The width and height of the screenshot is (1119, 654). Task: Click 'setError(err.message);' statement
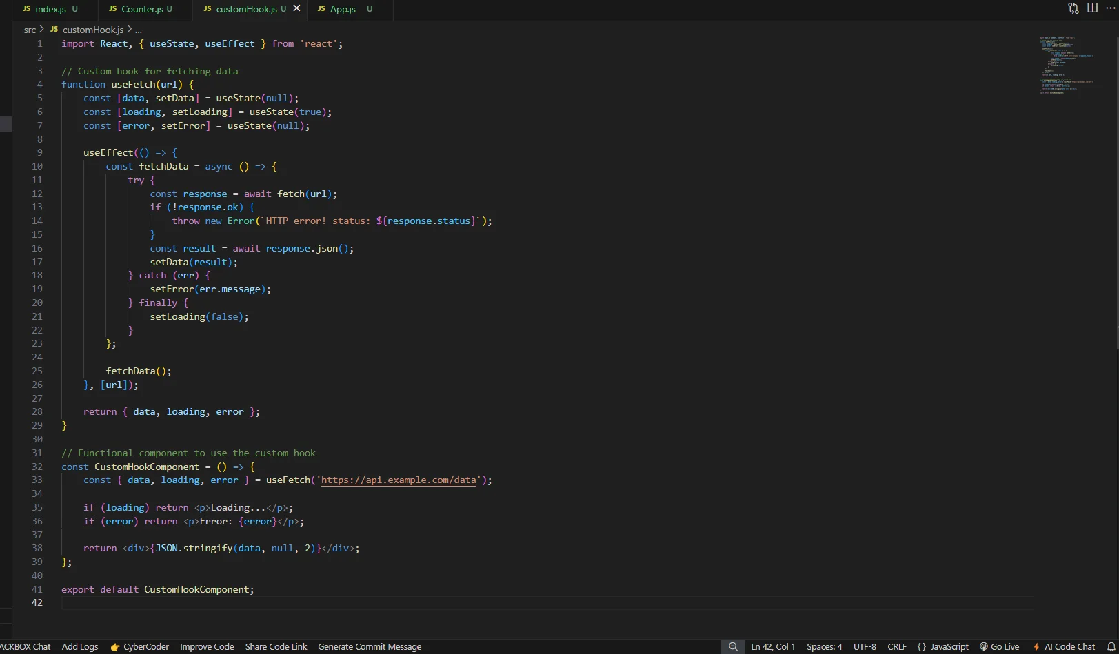[x=210, y=289]
